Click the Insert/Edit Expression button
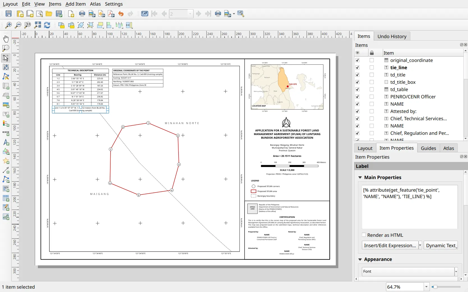The height and width of the screenshot is (292, 468). [x=390, y=245]
